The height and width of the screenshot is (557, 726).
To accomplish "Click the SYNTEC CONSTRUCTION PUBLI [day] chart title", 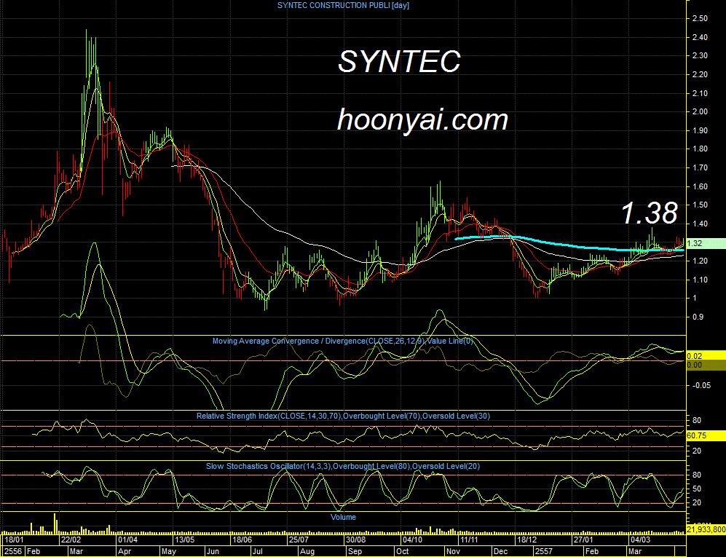I will (x=343, y=6).
